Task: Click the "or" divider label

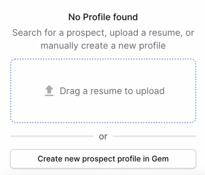Action: 103,136
